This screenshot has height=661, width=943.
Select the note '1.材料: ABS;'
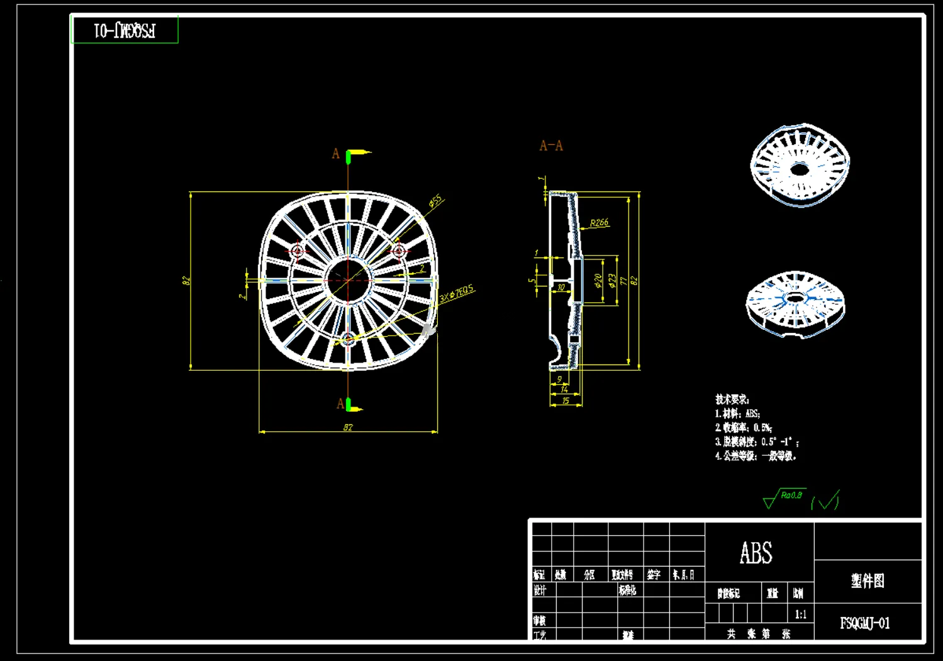point(737,414)
